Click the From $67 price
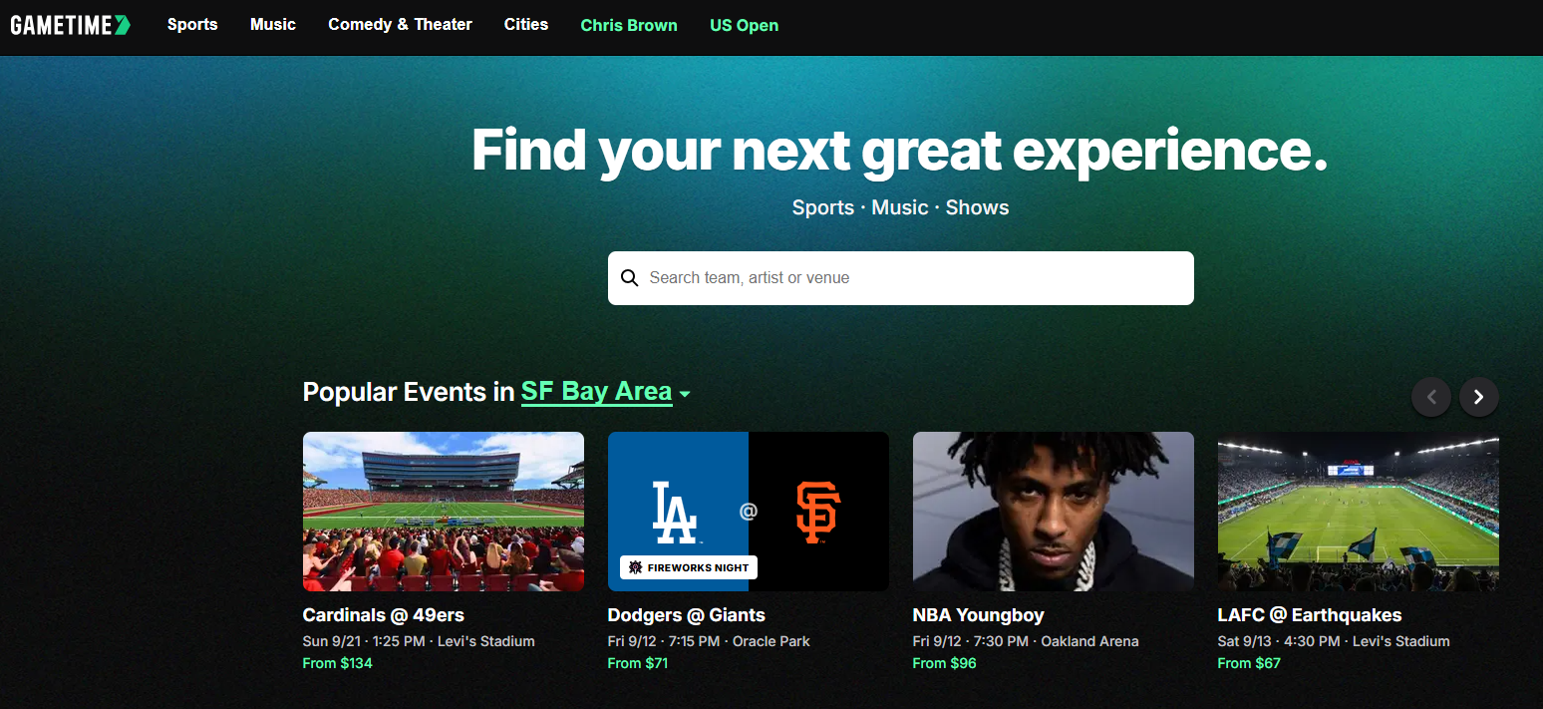The image size is (1543, 709). point(1249,663)
